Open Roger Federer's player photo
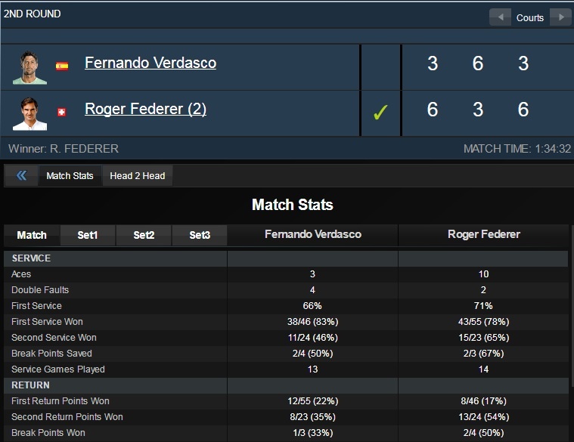The height and width of the screenshot is (442, 574). point(29,113)
